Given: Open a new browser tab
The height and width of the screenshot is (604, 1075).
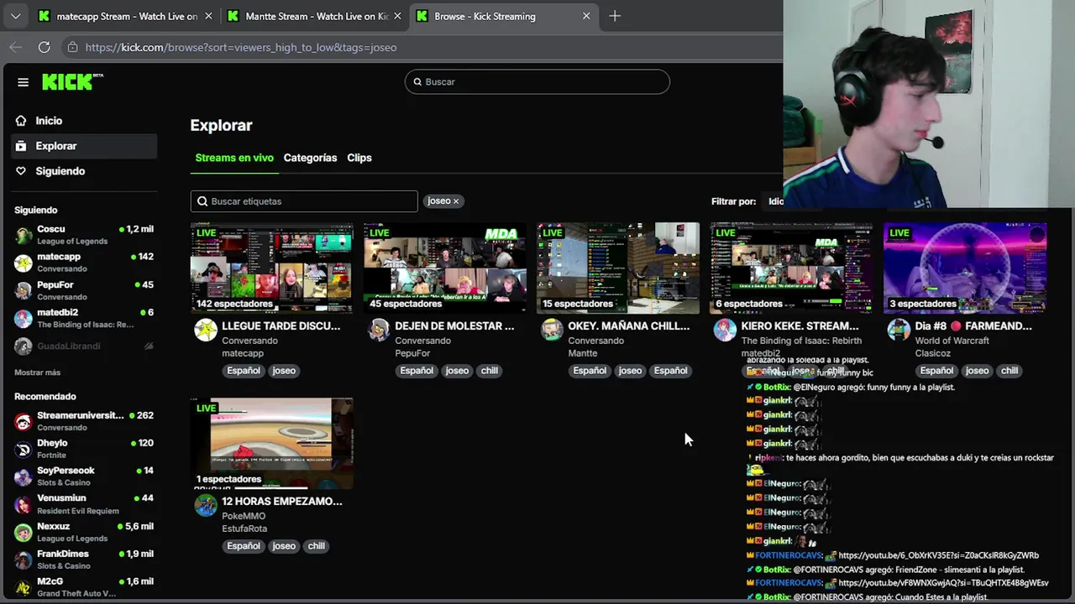Looking at the screenshot, I should 615,16.
